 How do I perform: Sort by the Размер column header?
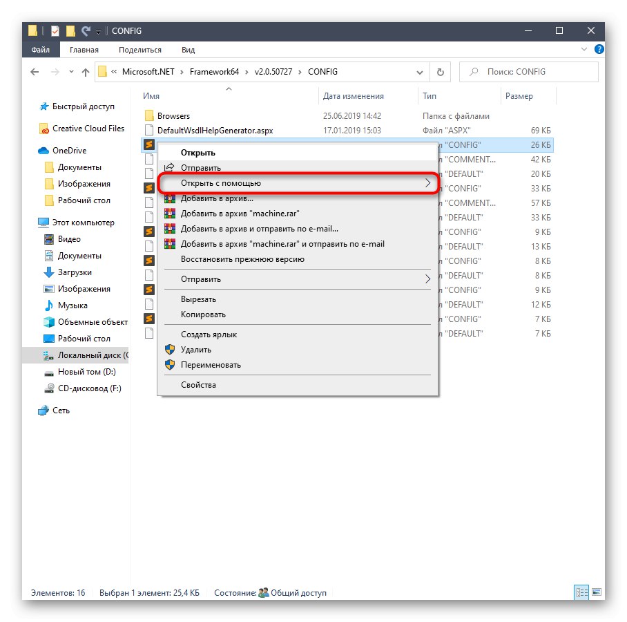[x=519, y=96]
